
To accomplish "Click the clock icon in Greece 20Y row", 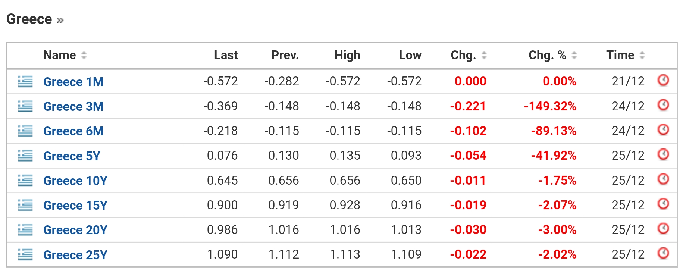I will pyautogui.click(x=663, y=228).
